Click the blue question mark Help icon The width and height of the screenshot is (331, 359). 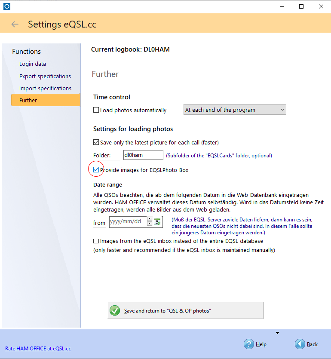(248, 344)
